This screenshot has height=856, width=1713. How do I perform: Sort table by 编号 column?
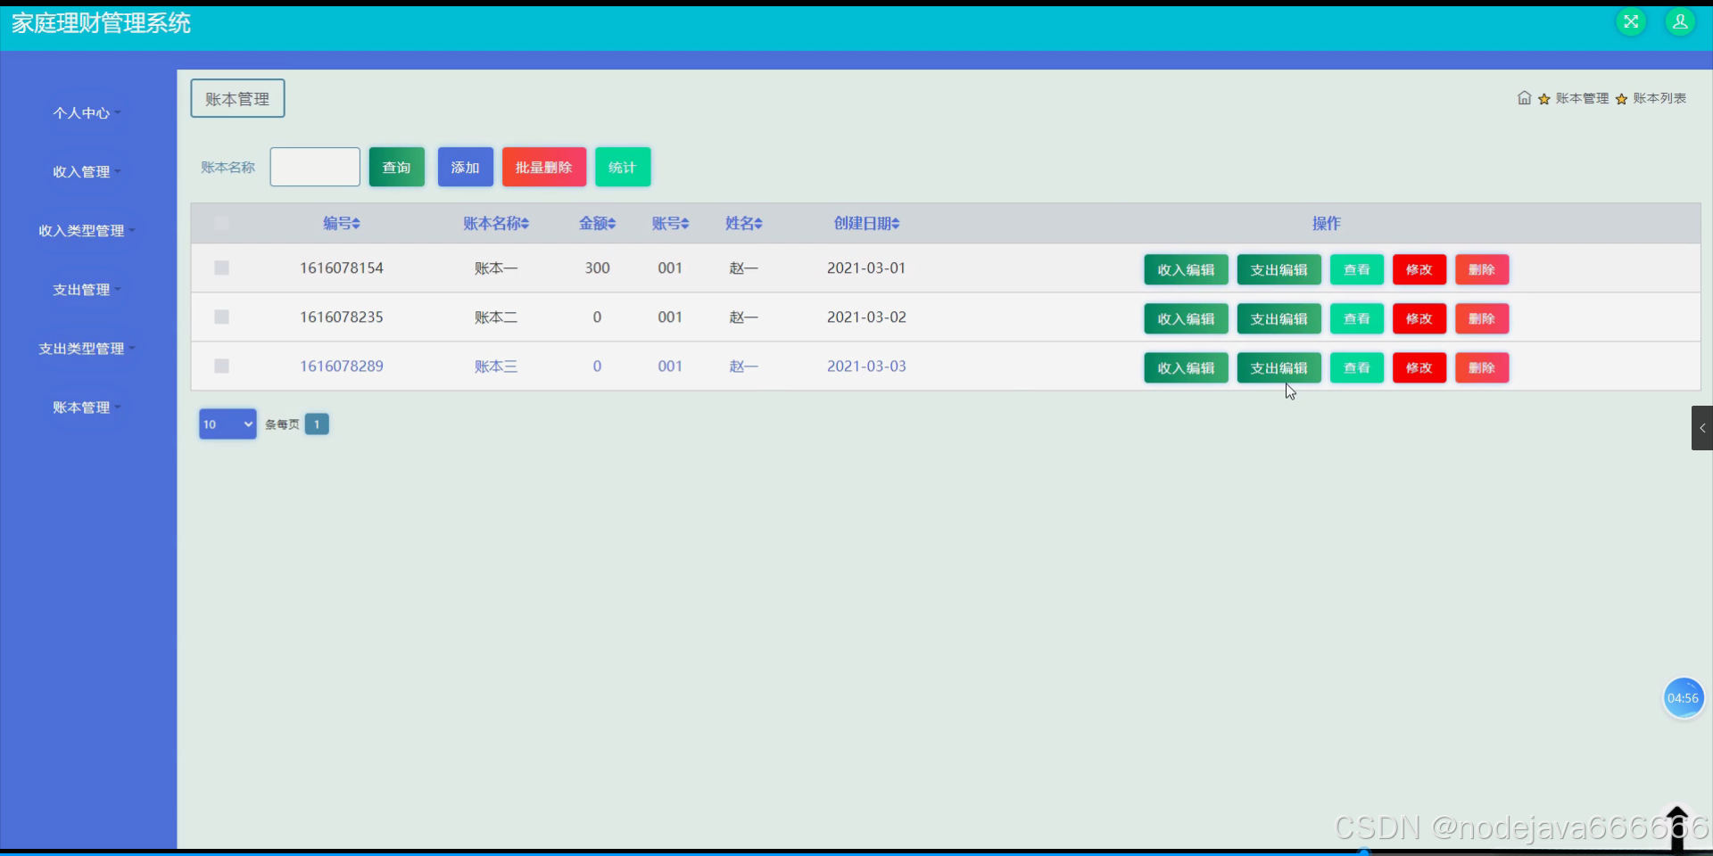[x=342, y=224]
